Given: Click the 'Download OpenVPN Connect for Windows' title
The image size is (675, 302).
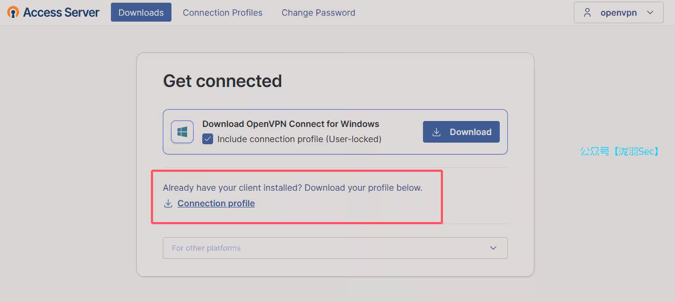Looking at the screenshot, I should click(290, 124).
